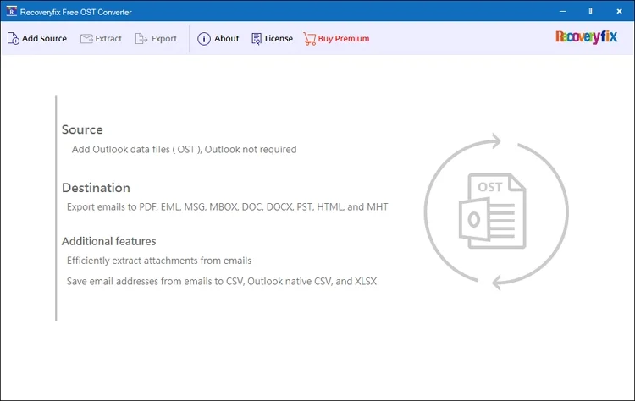Click the License certificate icon
635x401 pixels.
click(x=257, y=39)
